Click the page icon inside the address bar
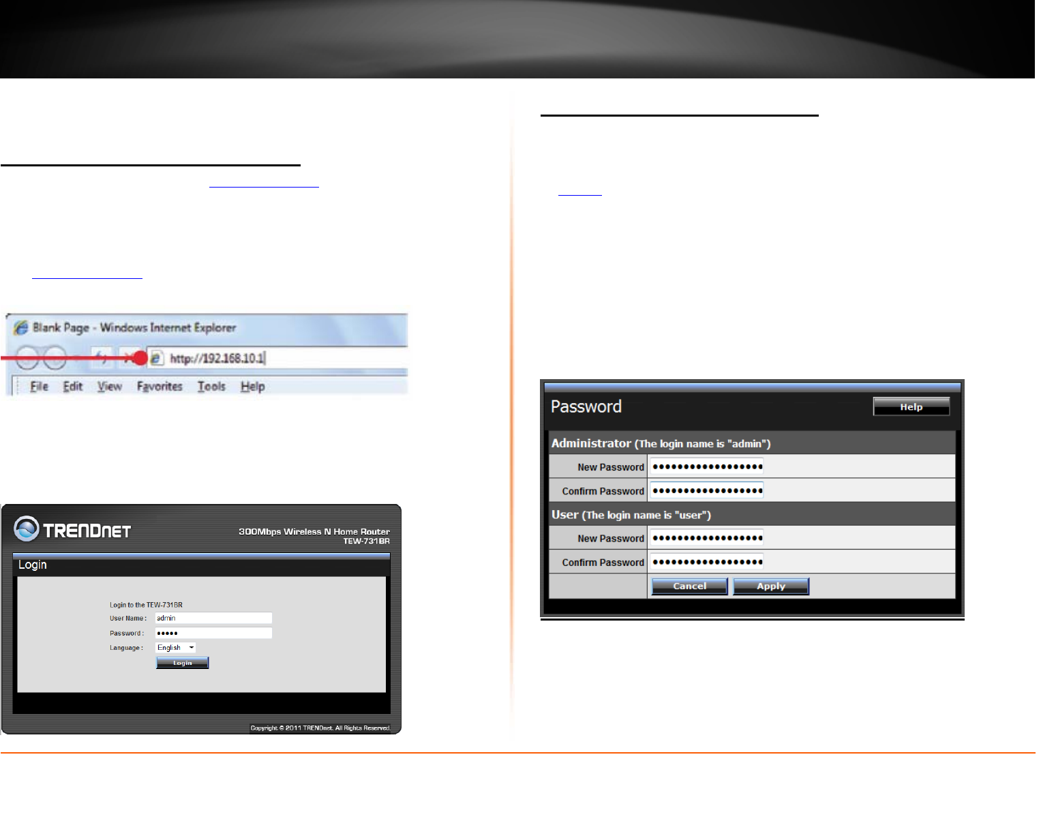The image size is (1056, 819). 156,358
